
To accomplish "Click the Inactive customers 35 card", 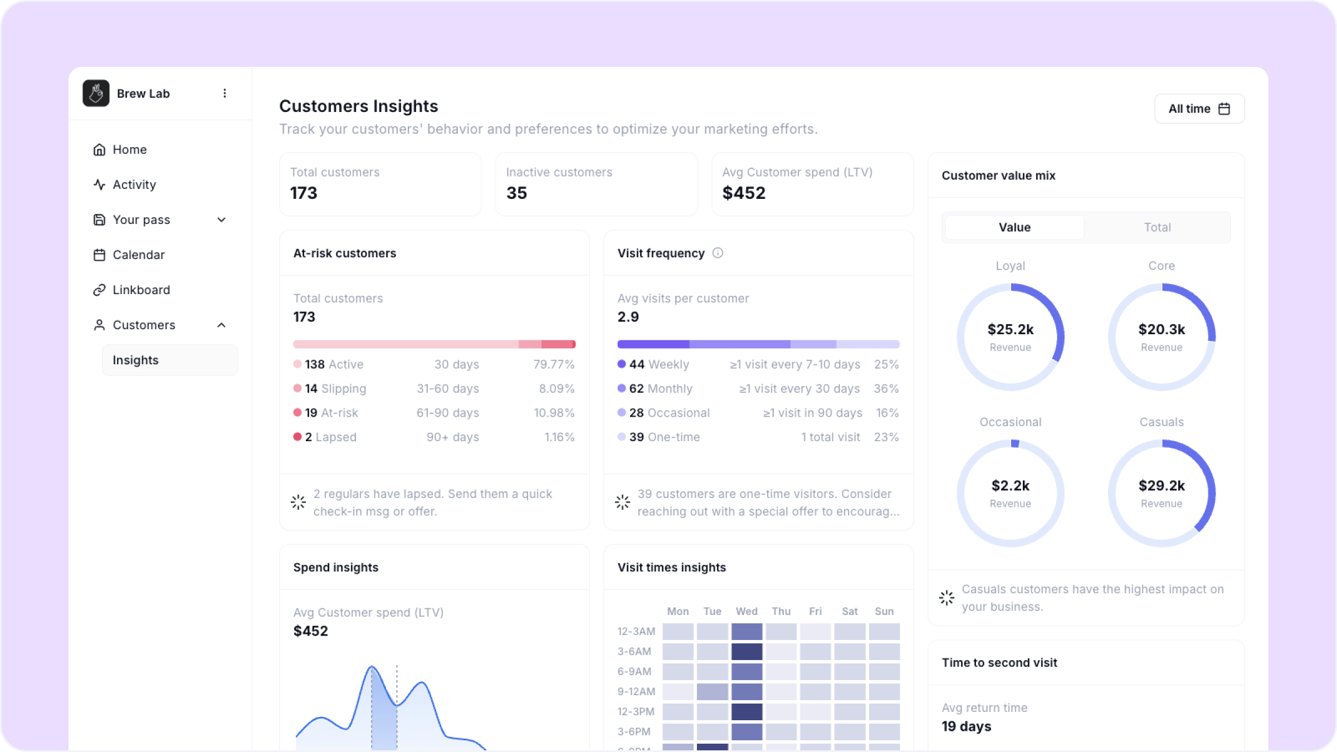I will (596, 184).
